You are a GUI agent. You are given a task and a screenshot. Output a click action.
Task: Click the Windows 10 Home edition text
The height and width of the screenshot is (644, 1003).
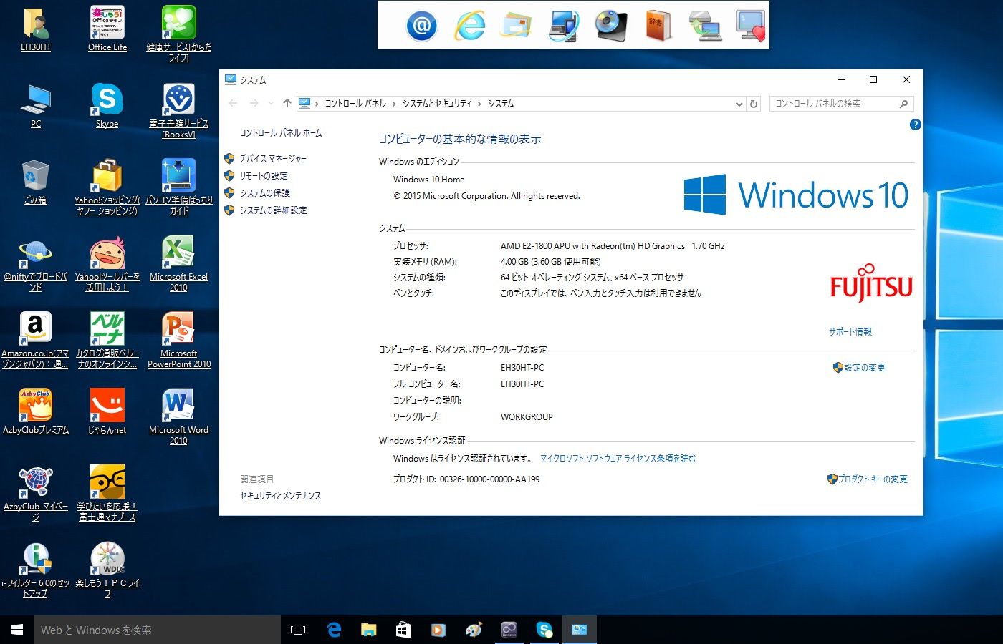tap(428, 180)
